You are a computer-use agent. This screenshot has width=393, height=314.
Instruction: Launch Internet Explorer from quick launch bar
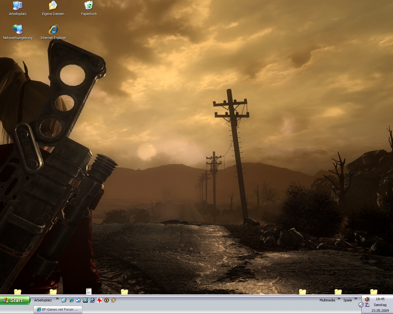point(71,300)
